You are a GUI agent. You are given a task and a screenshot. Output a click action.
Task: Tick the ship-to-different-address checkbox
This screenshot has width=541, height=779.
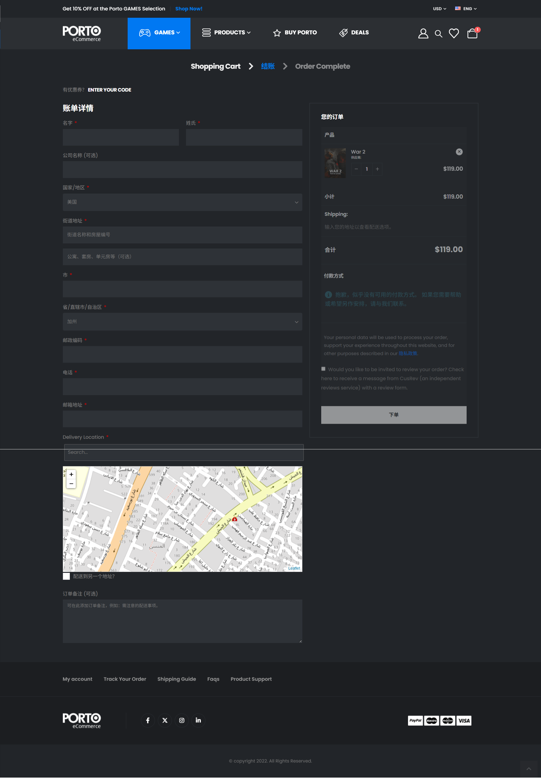(x=66, y=576)
